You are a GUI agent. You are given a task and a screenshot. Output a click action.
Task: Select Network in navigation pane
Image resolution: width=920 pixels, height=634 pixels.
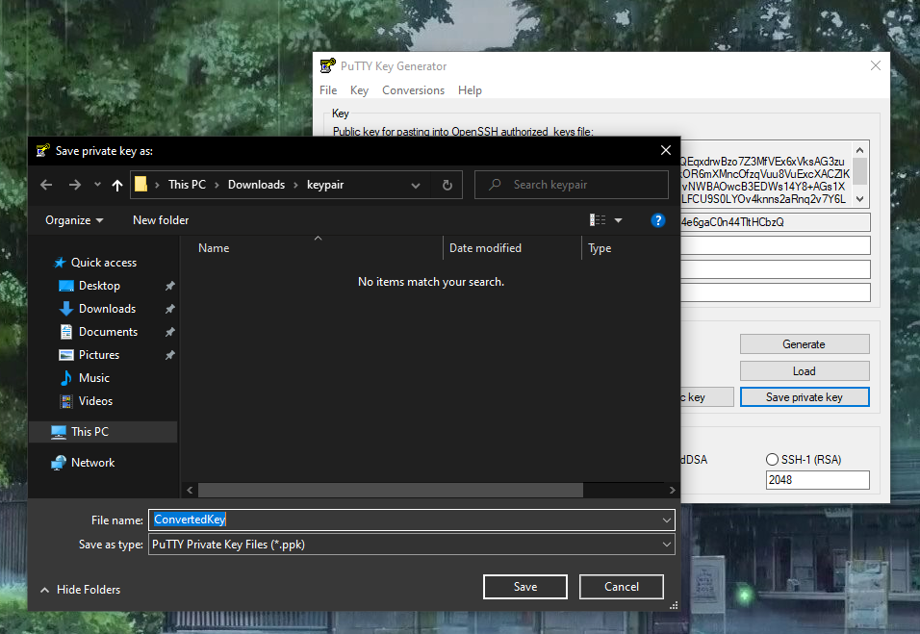pos(92,463)
